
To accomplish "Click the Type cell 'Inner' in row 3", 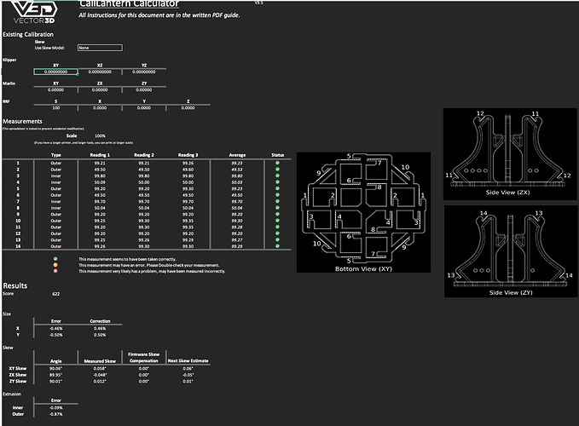I will (x=55, y=176).
